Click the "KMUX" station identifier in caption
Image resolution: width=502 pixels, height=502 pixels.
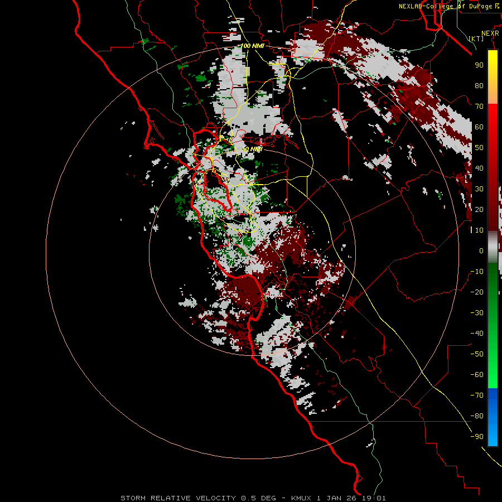pos(301,498)
